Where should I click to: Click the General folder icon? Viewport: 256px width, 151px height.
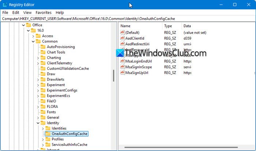coord(43,117)
